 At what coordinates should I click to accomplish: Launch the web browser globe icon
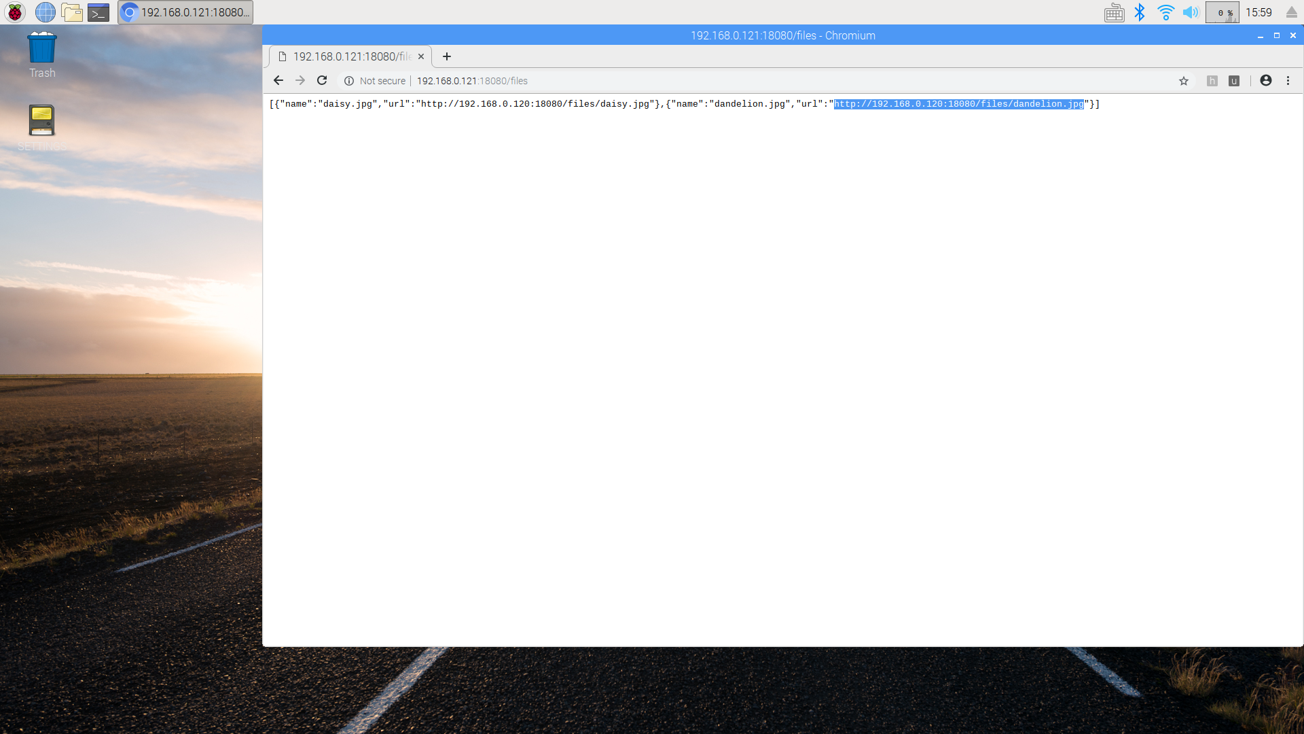coord(45,12)
